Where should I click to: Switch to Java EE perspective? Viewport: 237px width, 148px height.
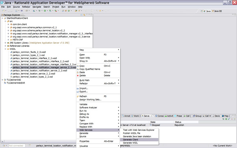coord(217,11)
